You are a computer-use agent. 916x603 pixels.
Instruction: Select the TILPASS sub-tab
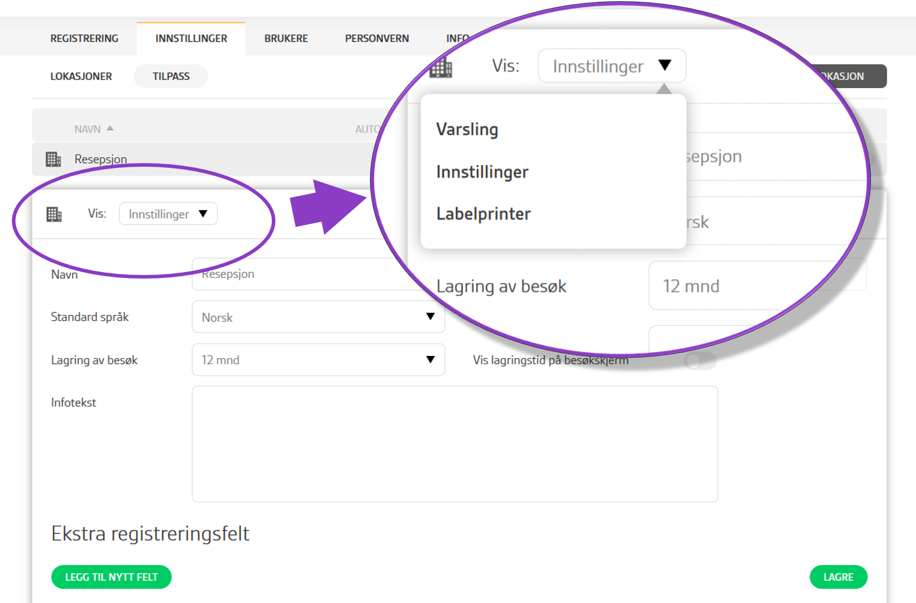(x=171, y=76)
